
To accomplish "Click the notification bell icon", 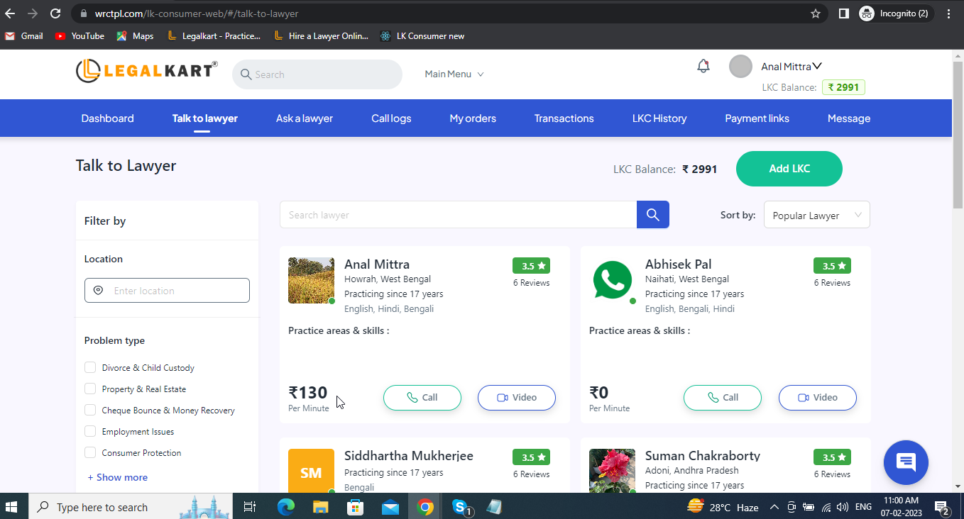I will coord(703,67).
